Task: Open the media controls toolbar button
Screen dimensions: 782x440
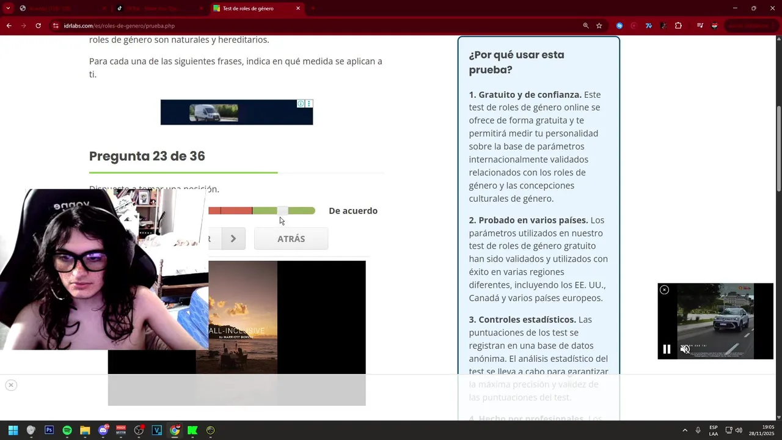Action: 700,26
